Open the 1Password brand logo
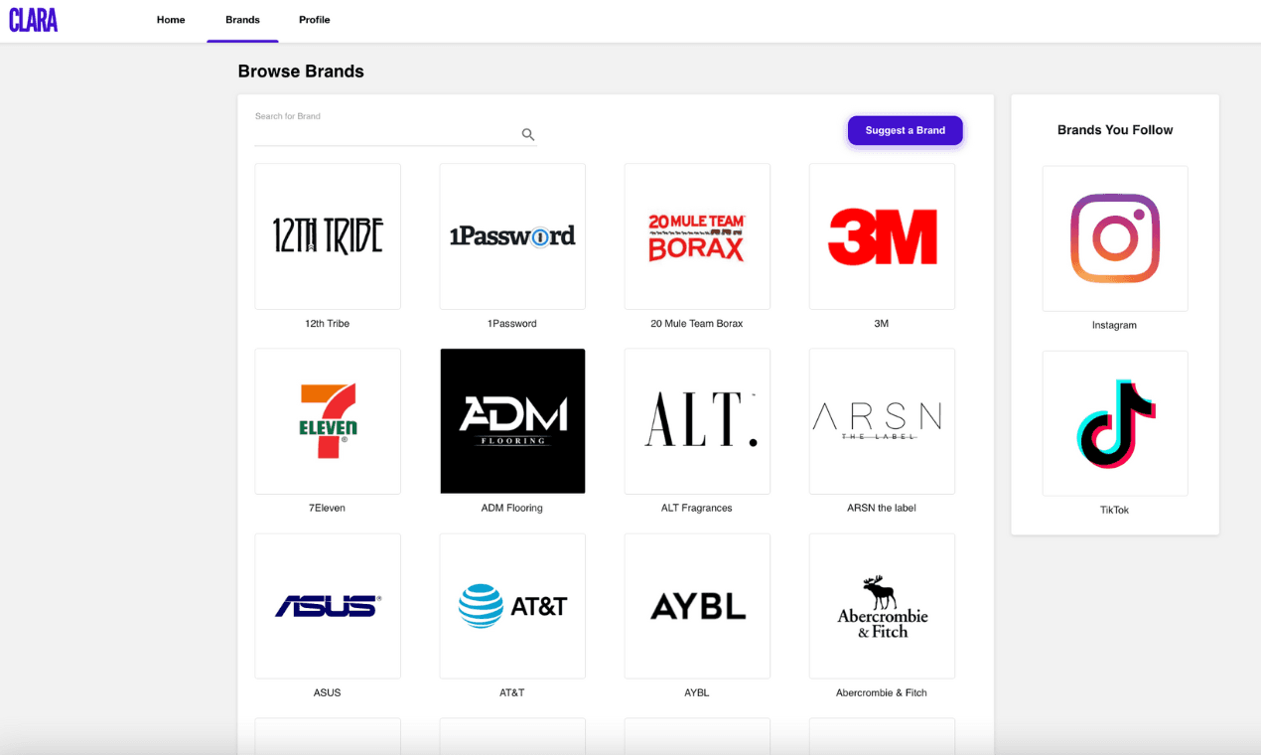1261x755 pixels. coord(512,236)
